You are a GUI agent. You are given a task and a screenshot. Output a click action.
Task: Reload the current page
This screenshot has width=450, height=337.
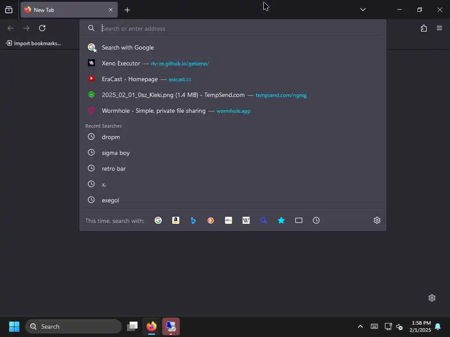(x=42, y=28)
